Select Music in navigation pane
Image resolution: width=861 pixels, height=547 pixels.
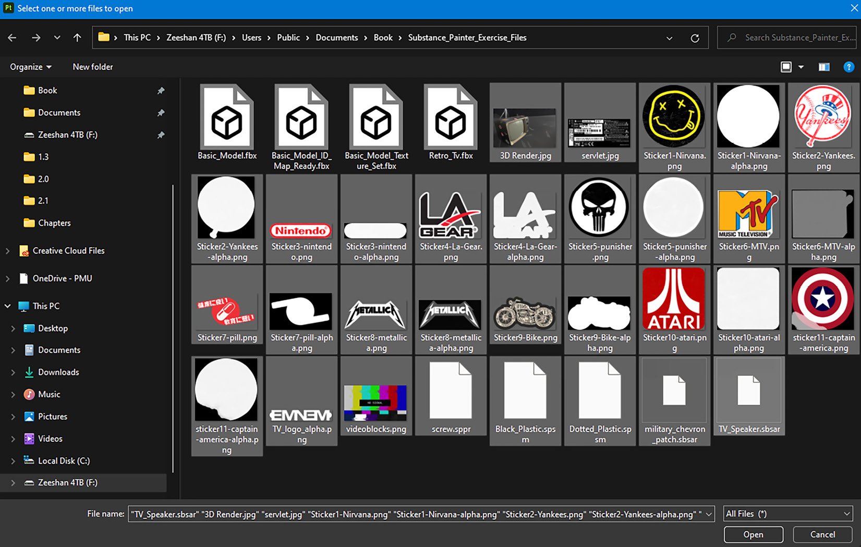pos(49,394)
